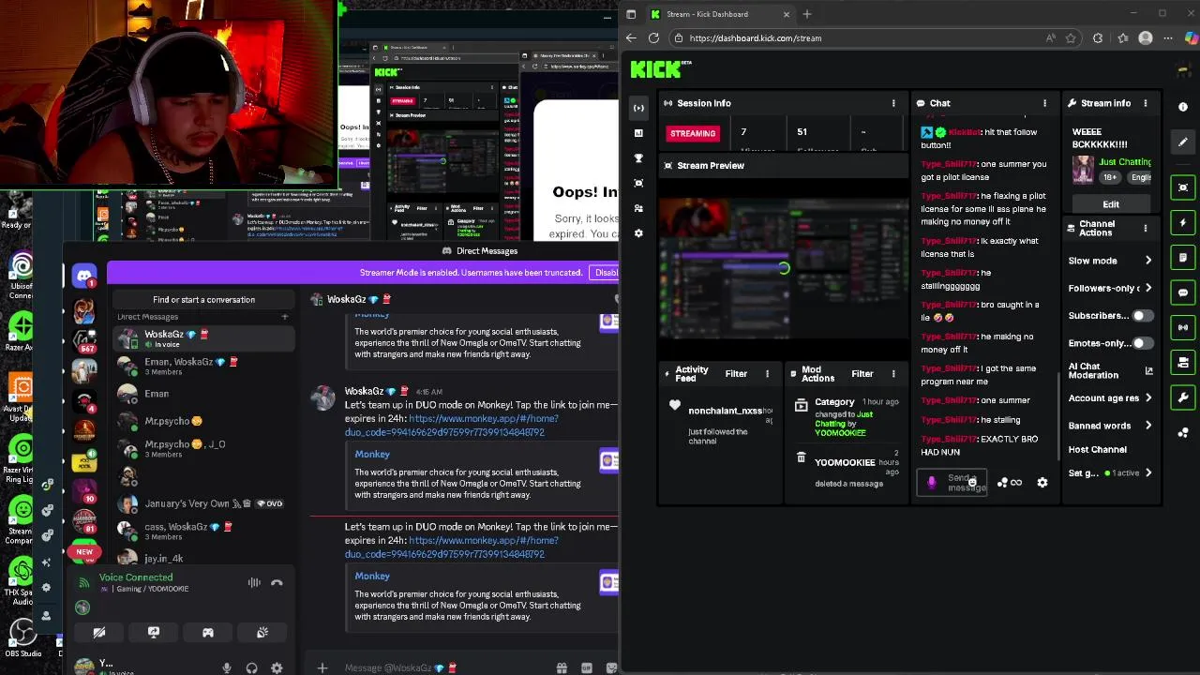Screen dimensions: 1200x675
Task: Open new browser tab with plus button
Action: click(807, 14)
